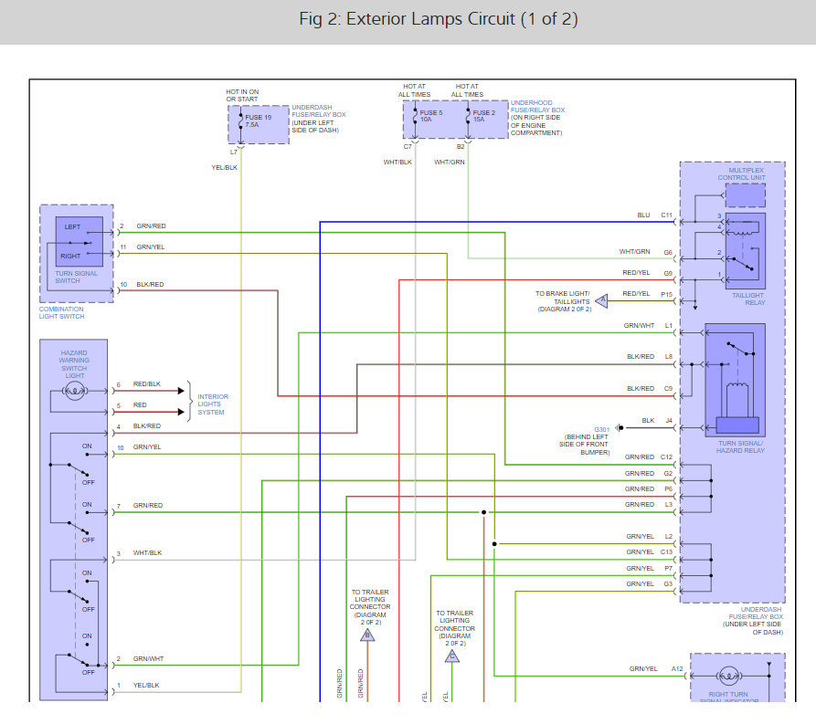Click the 'L7' connector pin label
Screen dimensions: 816x724
[234, 152]
